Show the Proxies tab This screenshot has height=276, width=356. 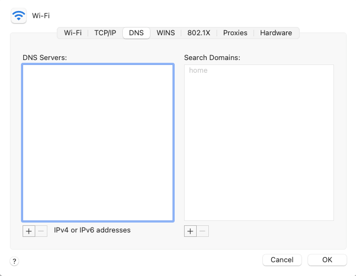pyautogui.click(x=235, y=33)
